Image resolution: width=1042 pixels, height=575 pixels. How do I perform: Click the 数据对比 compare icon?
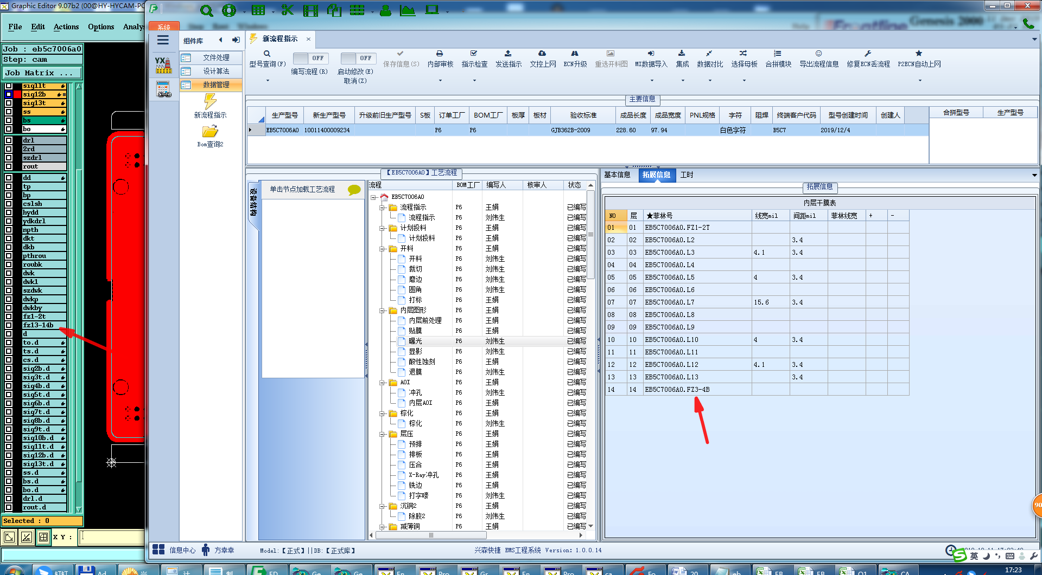pos(709,54)
